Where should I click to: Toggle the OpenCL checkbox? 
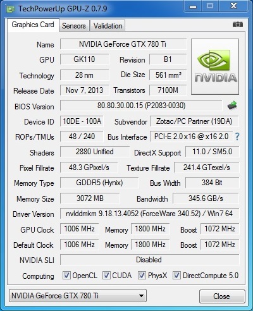pos(66,276)
